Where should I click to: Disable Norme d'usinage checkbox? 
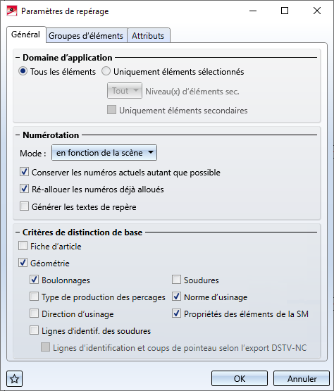[176, 297]
